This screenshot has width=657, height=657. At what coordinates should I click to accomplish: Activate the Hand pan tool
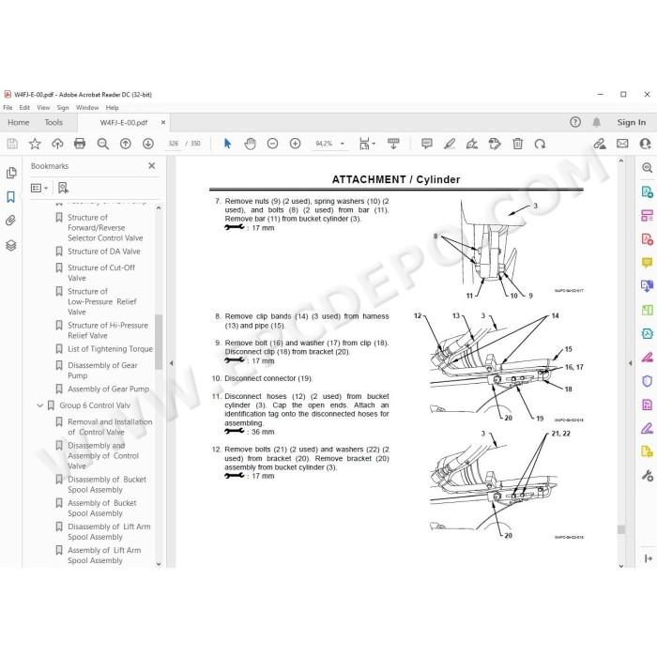point(251,144)
